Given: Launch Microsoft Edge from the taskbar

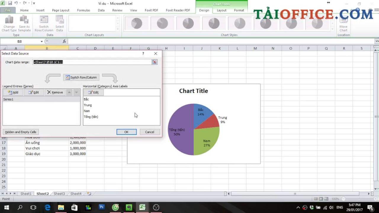Looking at the screenshot, I should point(47,207).
